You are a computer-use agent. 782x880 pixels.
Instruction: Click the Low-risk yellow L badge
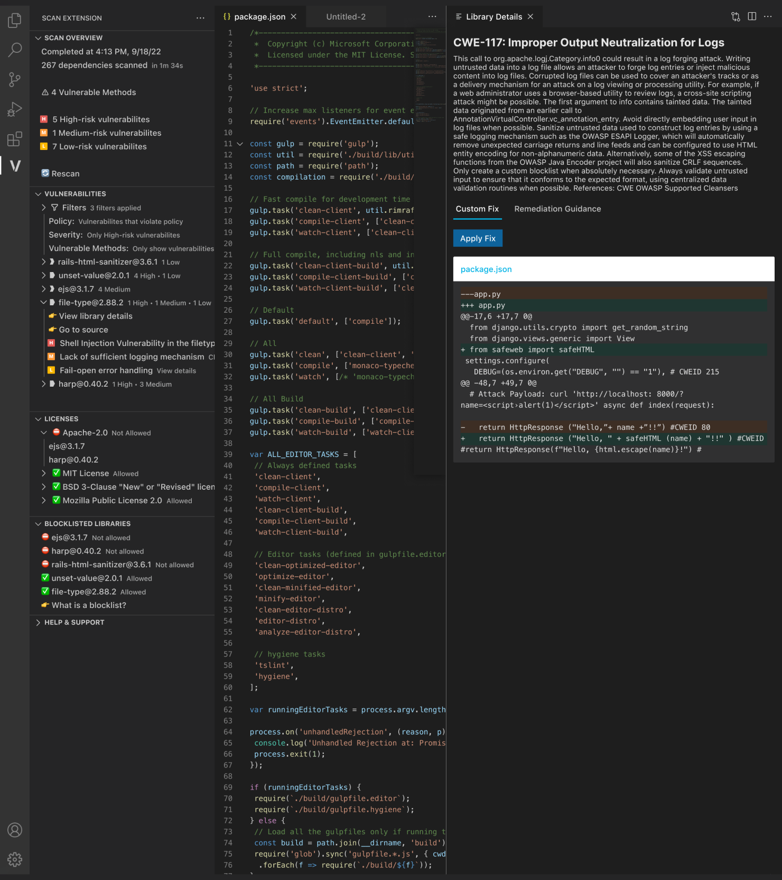(x=44, y=146)
